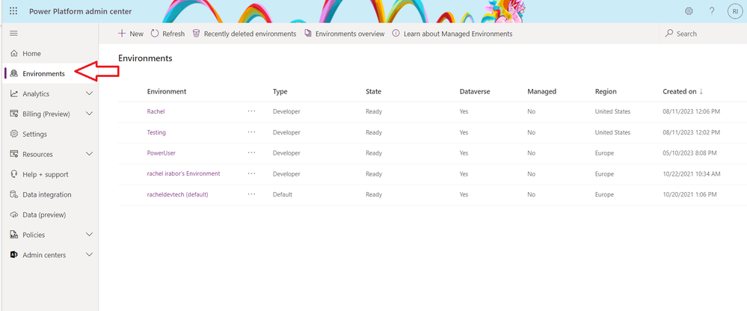This screenshot has width=747, height=311.
Task: Click the Type column header
Action: click(280, 91)
